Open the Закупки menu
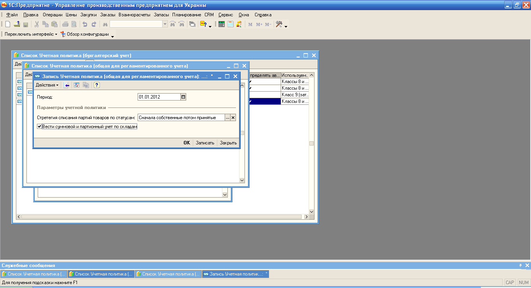Screen dimensions: 531x288 pos(89,15)
